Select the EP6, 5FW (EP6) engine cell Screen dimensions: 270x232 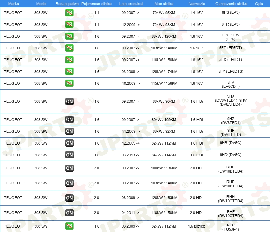pyautogui.click(x=231, y=37)
